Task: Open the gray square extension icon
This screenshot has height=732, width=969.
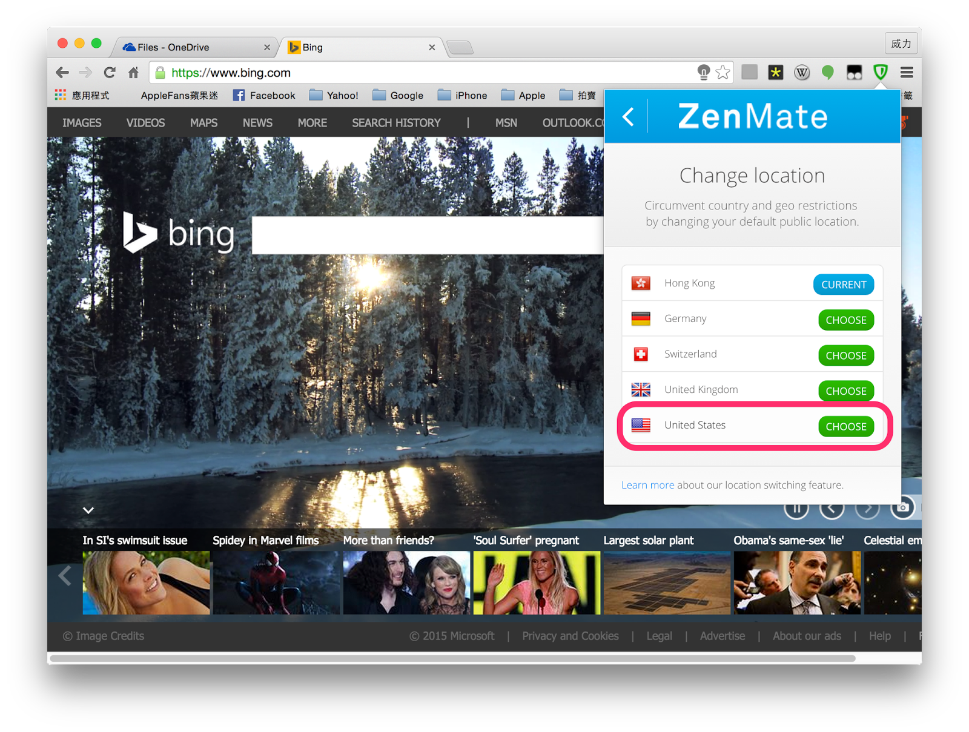Action: pyautogui.click(x=750, y=73)
